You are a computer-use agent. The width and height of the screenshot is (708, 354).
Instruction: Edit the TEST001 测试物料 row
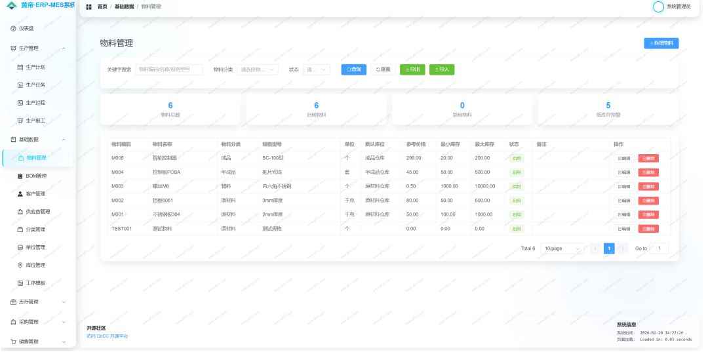pyautogui.click(x=623, y=229)
